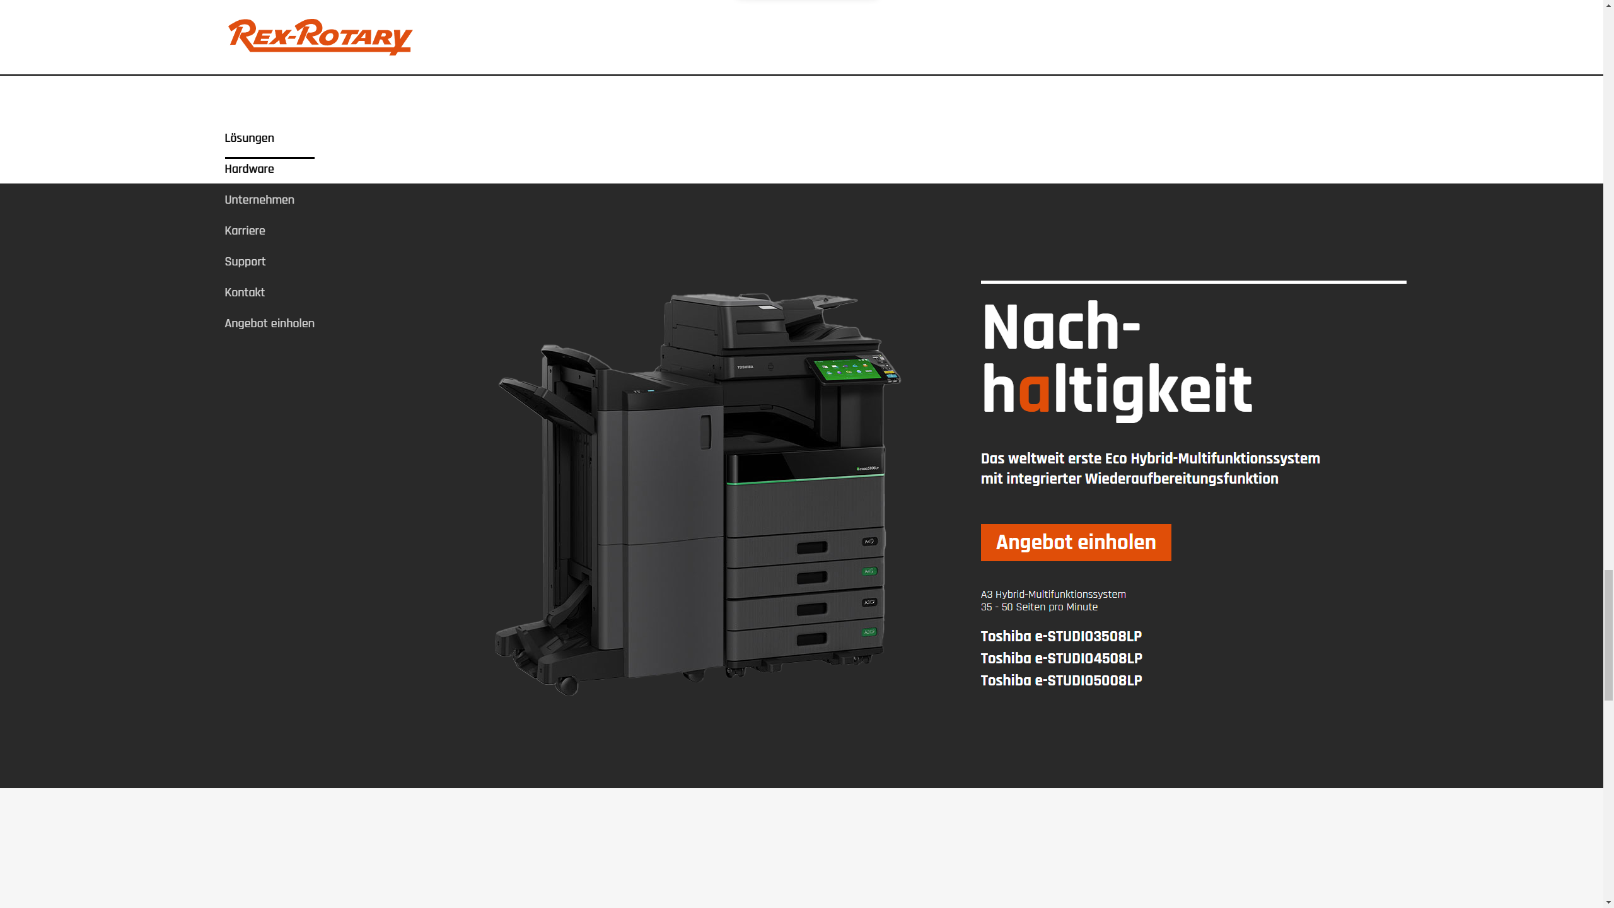Open the Kontakt menu entry
This screenshot has height=908, width=1614.
point(244,293)
